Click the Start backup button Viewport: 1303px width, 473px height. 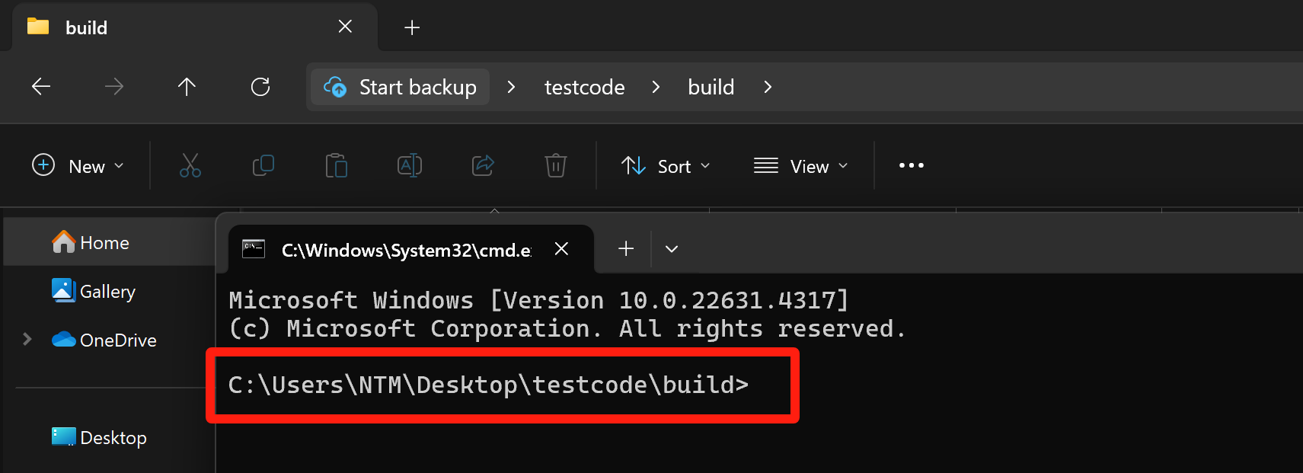click(x=401, y=87)
